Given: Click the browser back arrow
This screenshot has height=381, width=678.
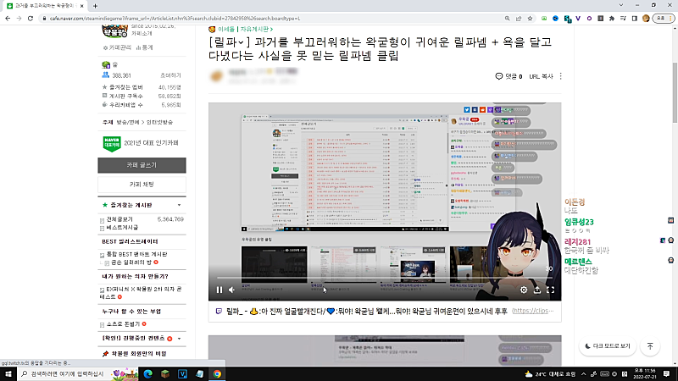Looking at the screenshot, I should tap(8, 18).
